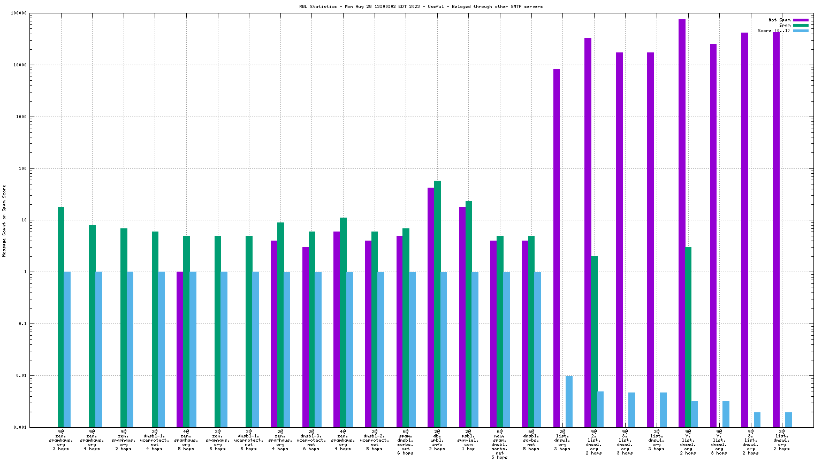822x462 pixels.
Task: Select the db.wpbl.info 2 hops axis label
Action: [x=437, y=440]
